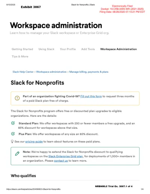Click the 'Note:' bold label in the green box

coord(27,152)
